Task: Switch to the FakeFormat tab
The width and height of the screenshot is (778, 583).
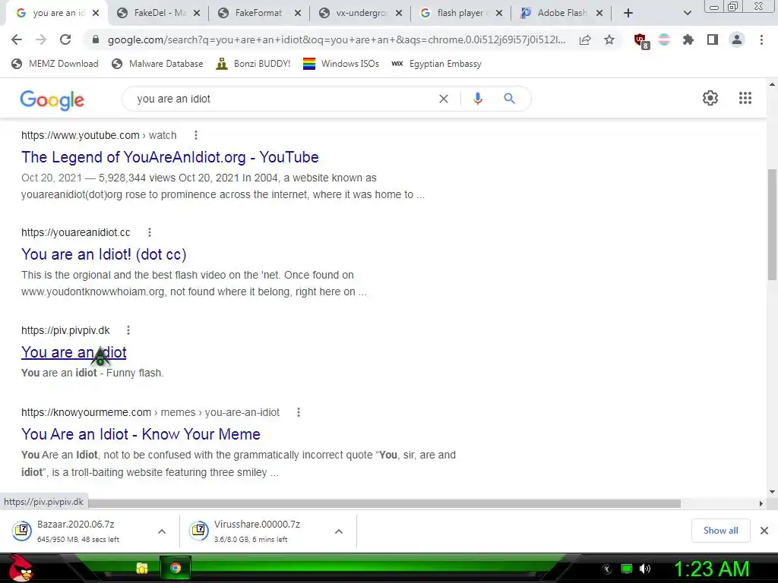Action: coord(258,13)
